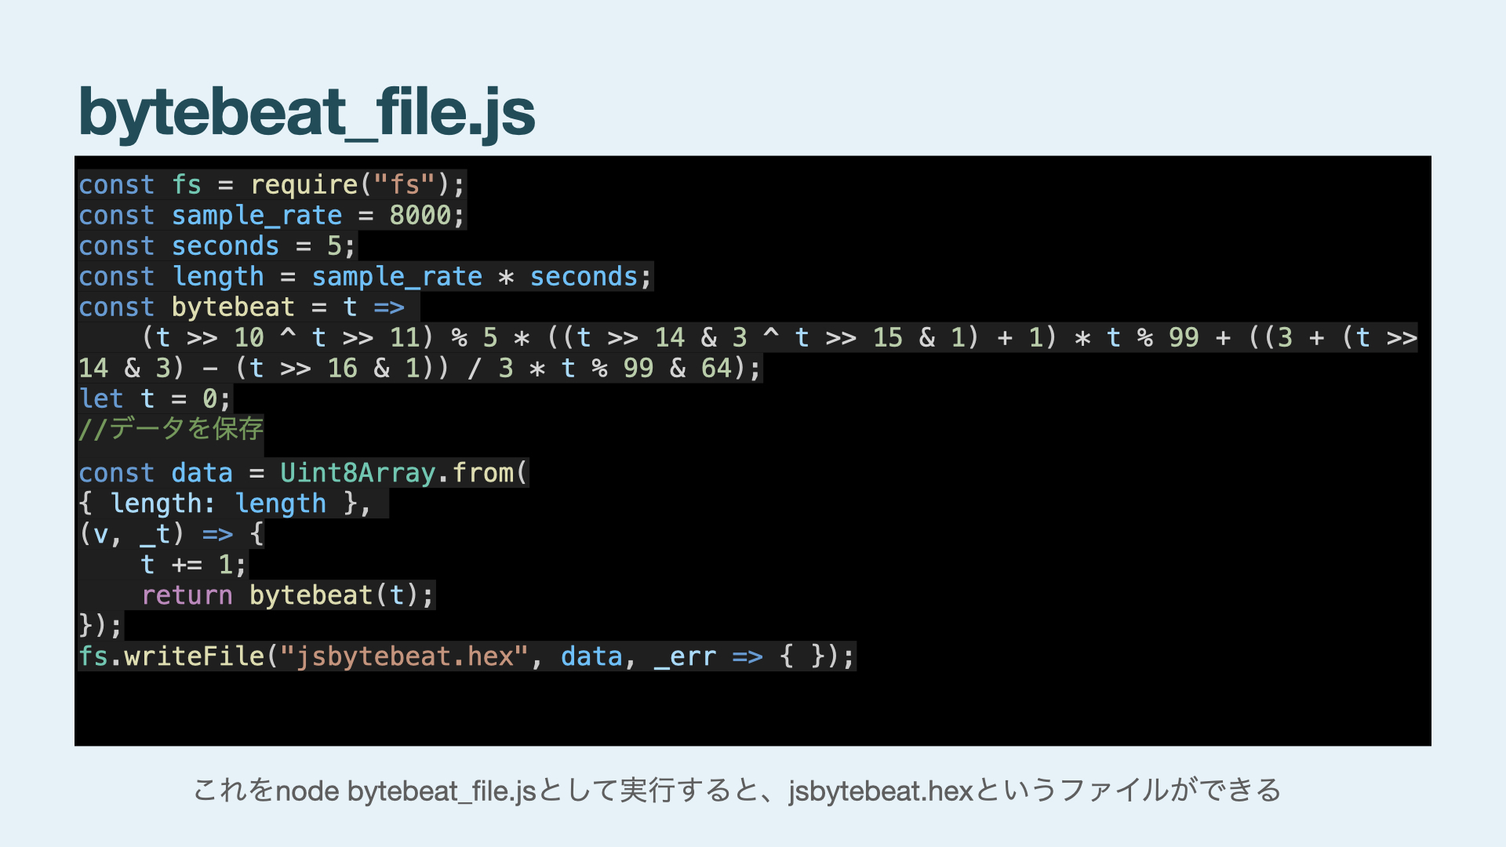Image resolution: width=1506 pixels, height=847 pixels.
Task: Click the slide title bytebeat_file.js
Action: pyautogui.click(x=306, y=111)
